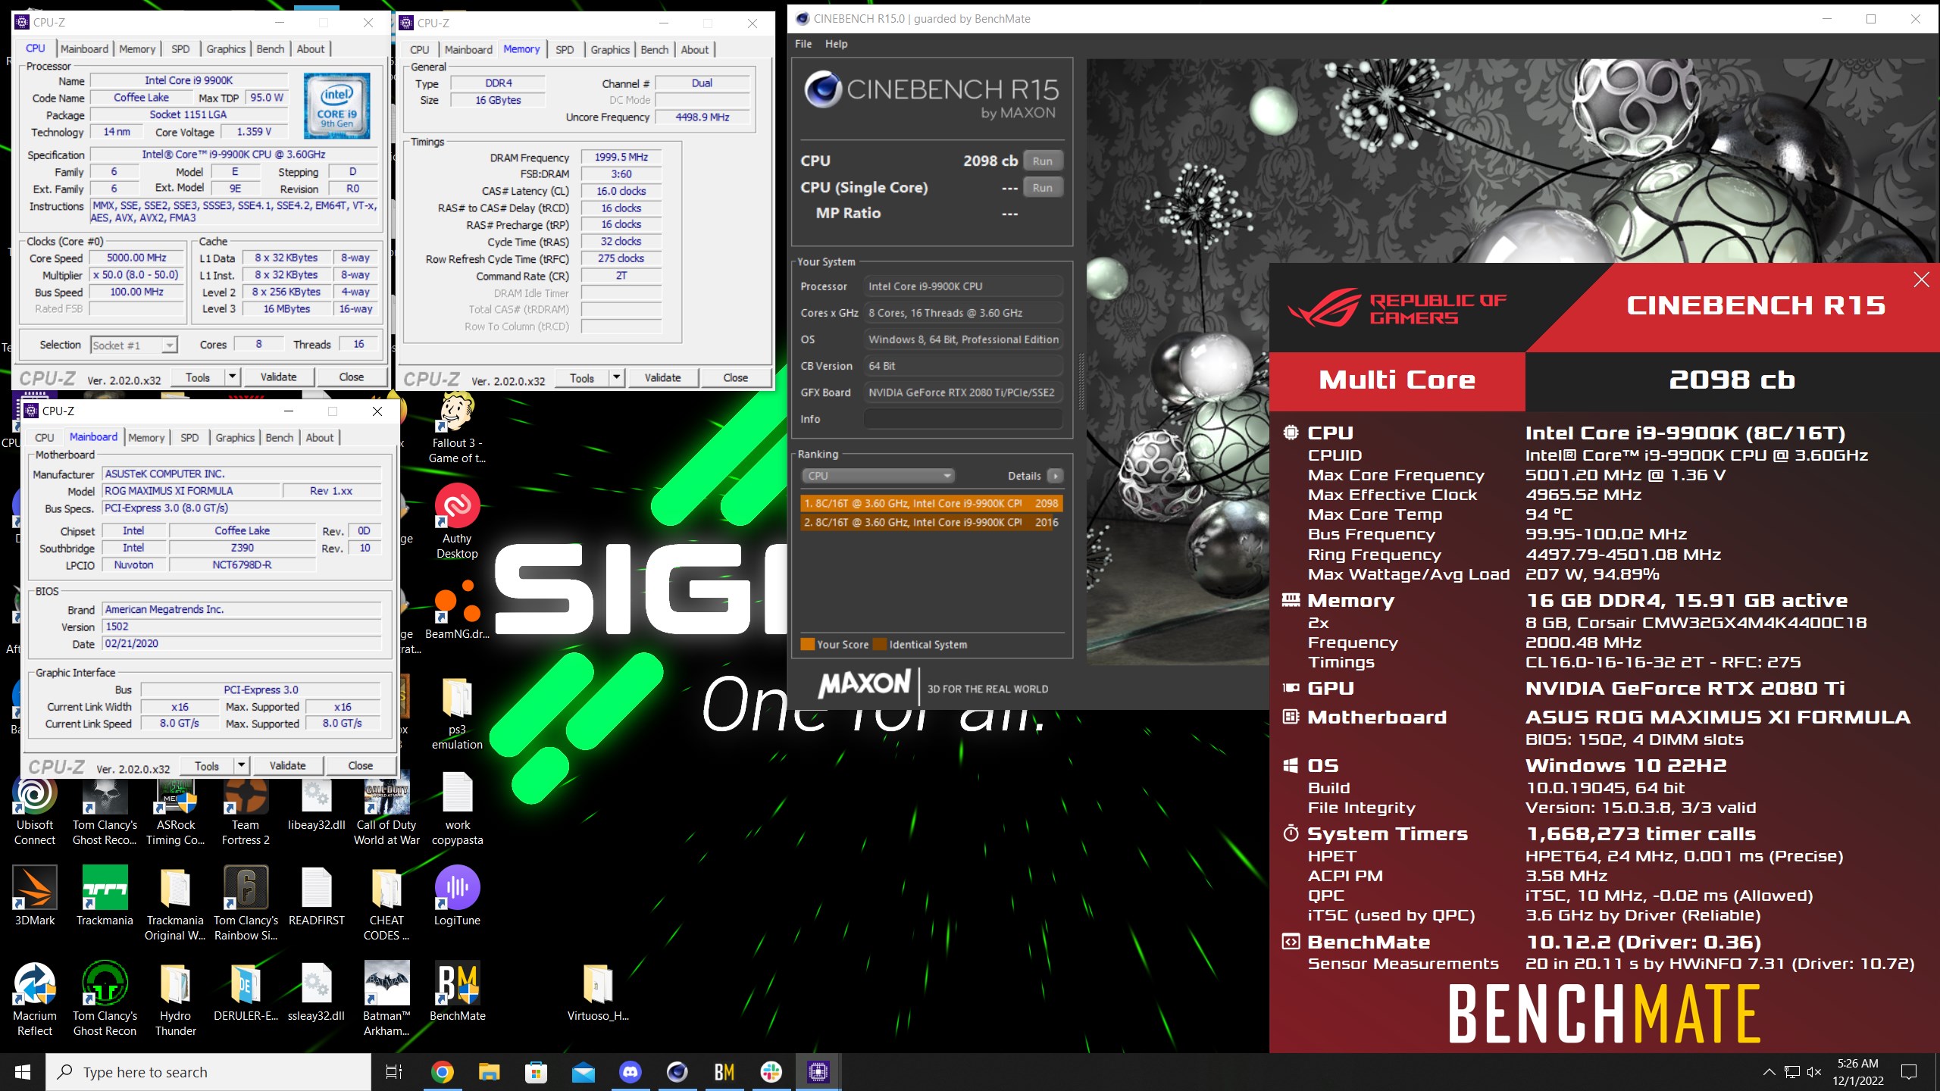The width and height of the screenshot is (1940, 1091).
Task: Close the BenchMate result overlay
Action: [1921, 280]
